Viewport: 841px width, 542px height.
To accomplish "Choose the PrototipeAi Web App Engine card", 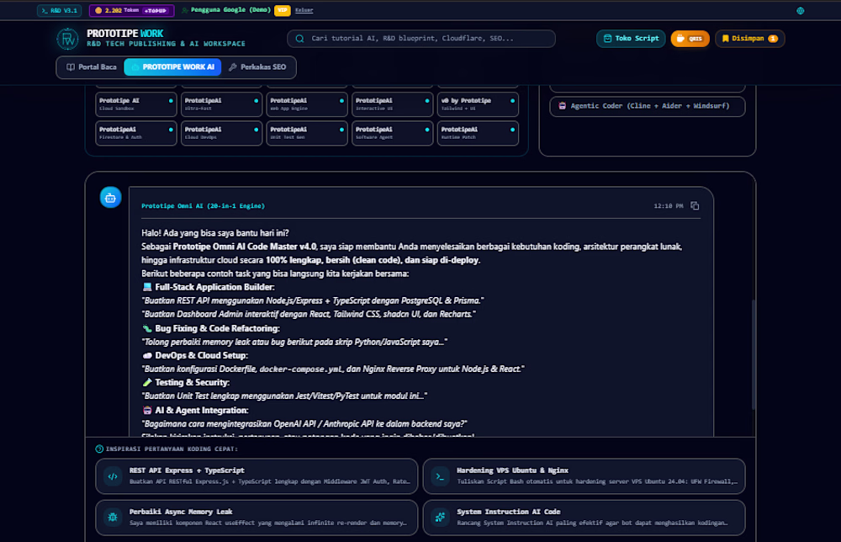I will (x=307, y=104).
